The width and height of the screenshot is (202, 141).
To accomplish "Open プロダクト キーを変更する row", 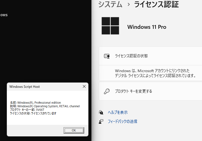I will [x=151, y=91].
